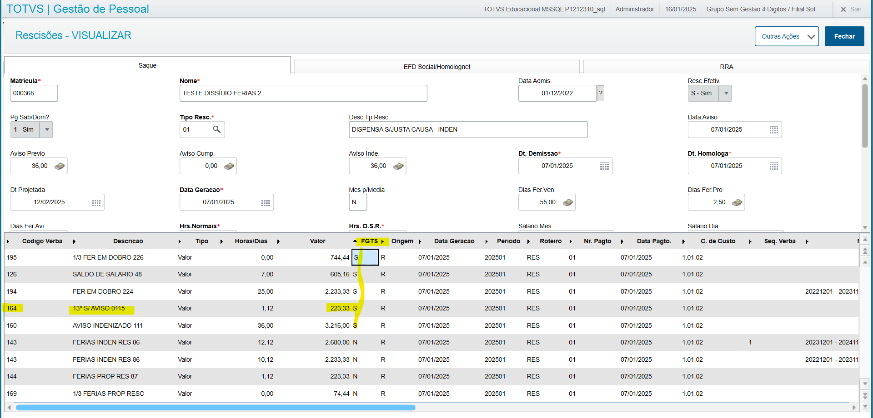Click the value 3.216,00 in Valor column

337,325
